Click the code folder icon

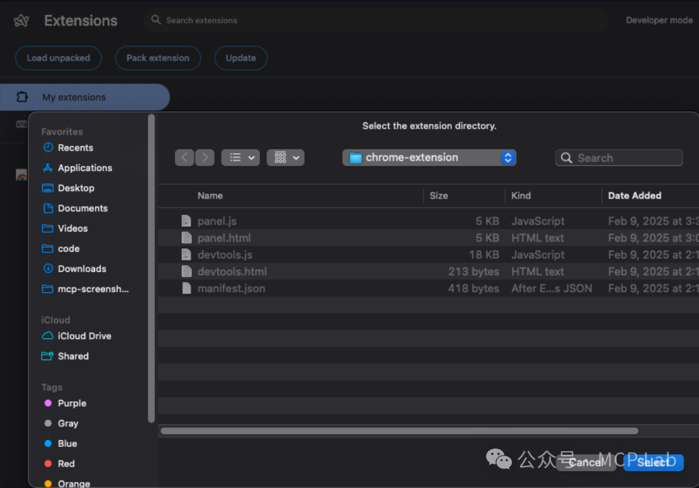click(x=47, y=248)
